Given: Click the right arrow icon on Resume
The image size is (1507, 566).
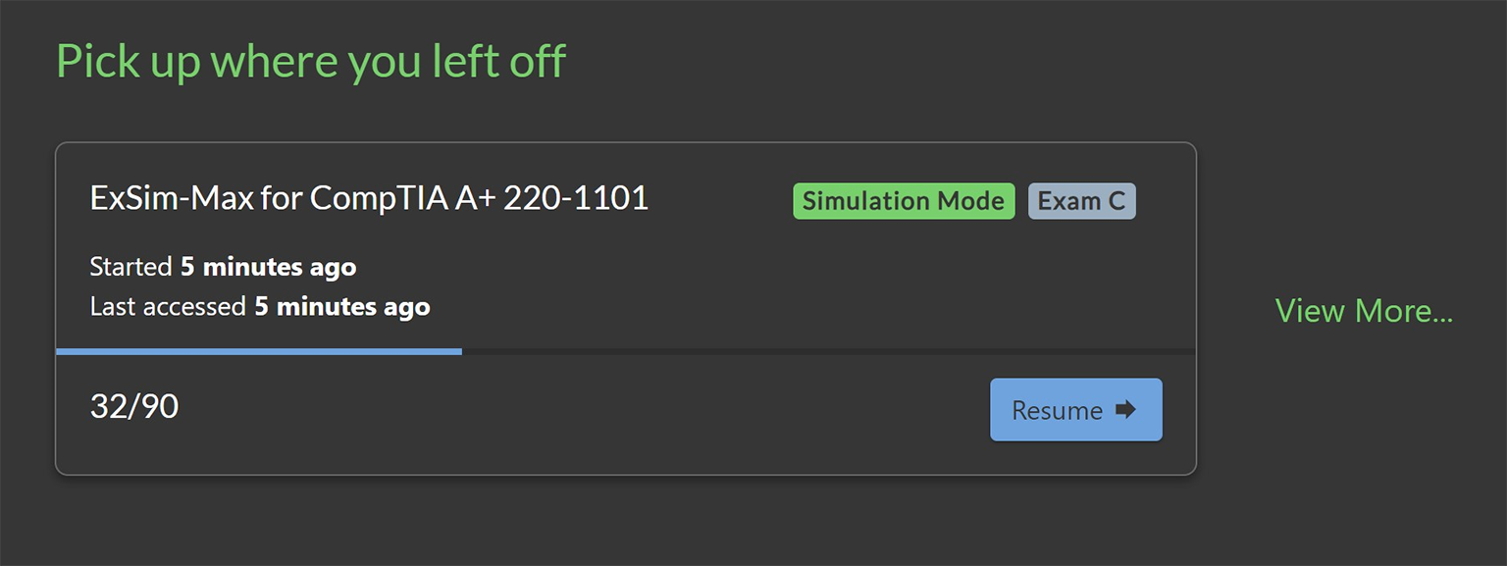Looking at the screenshot, I should point(1125,409).
